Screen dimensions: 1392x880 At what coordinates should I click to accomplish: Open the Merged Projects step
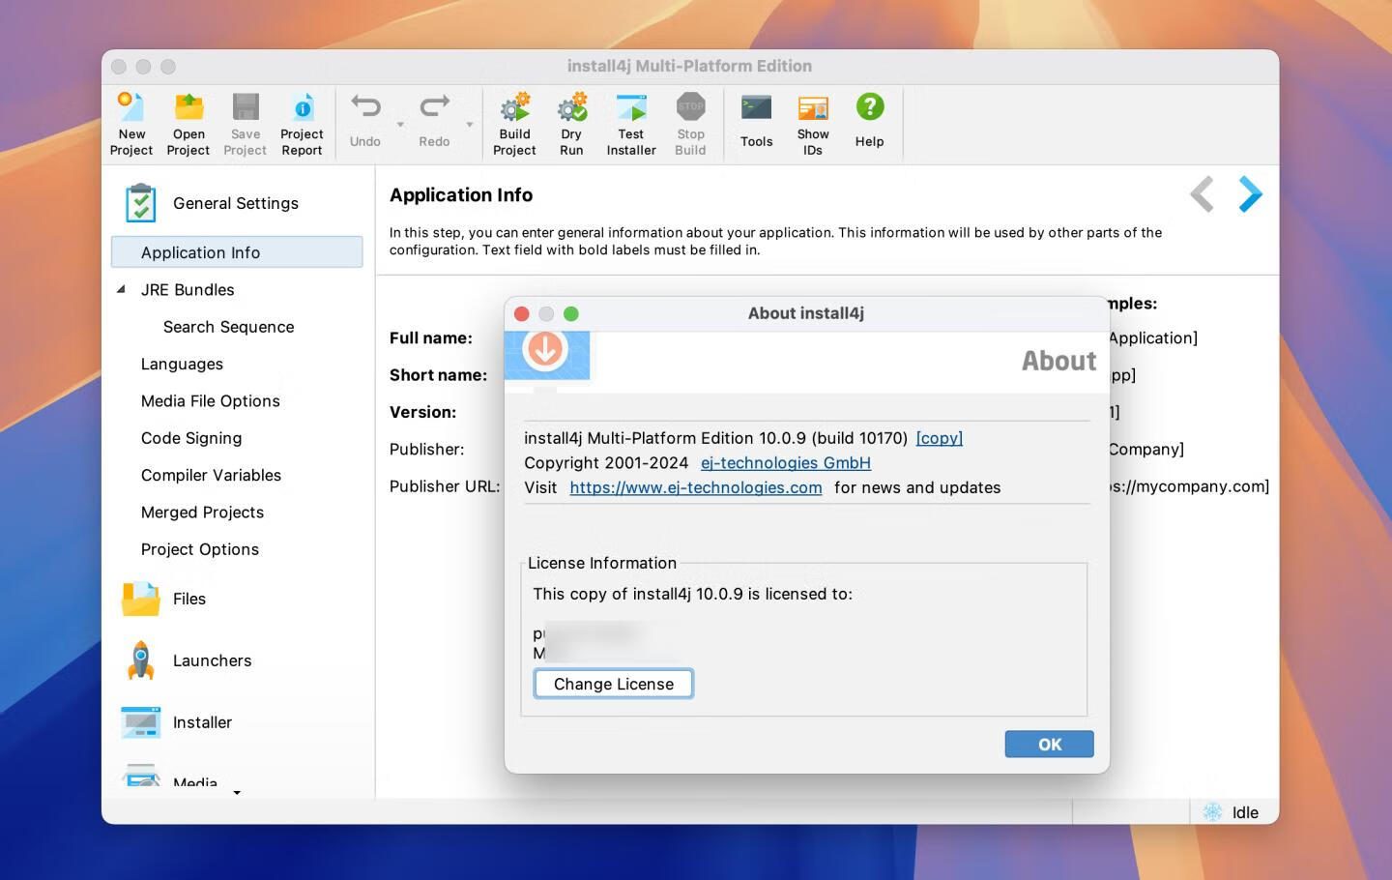(x=202, y=513)
